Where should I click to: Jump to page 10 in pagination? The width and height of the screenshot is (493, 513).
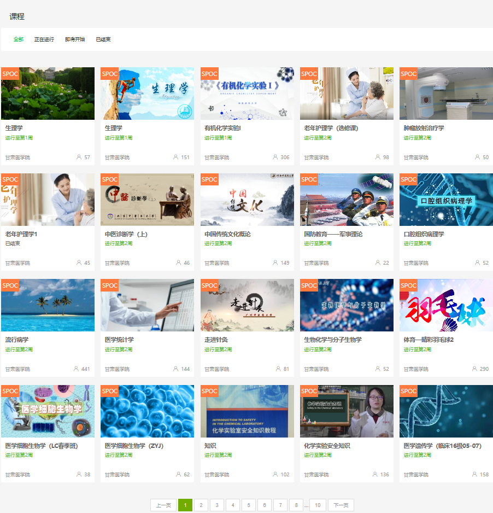click(318, 505)
